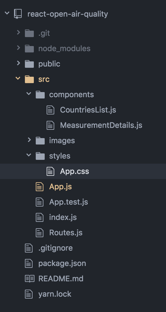Open the .gitignore file
Screen dimensions: 166x312
pyautogui.click(x=56, y=248)
